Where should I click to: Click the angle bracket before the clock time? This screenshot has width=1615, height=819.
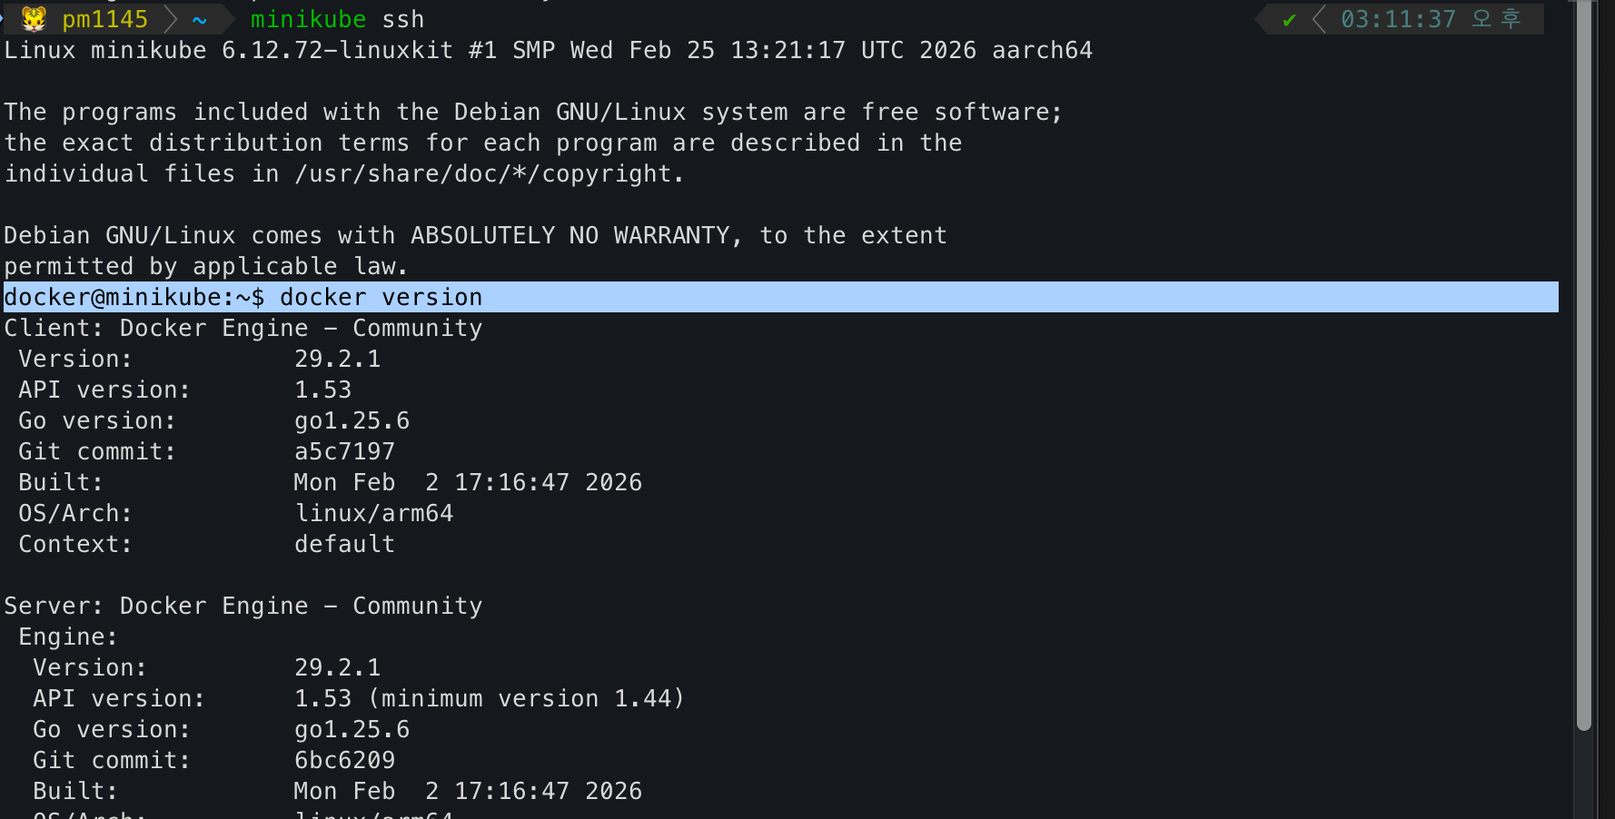point(1319,19)
